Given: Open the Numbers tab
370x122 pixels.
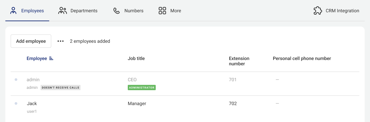Looking at the screenshot, I should [x=128, y=11].
